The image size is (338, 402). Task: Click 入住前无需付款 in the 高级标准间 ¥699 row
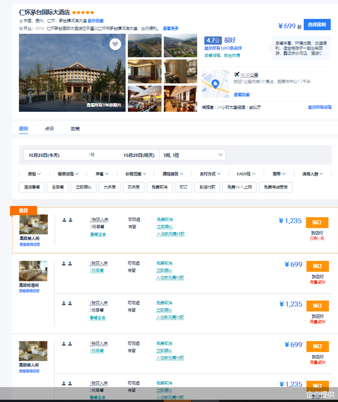coord(170,278)
